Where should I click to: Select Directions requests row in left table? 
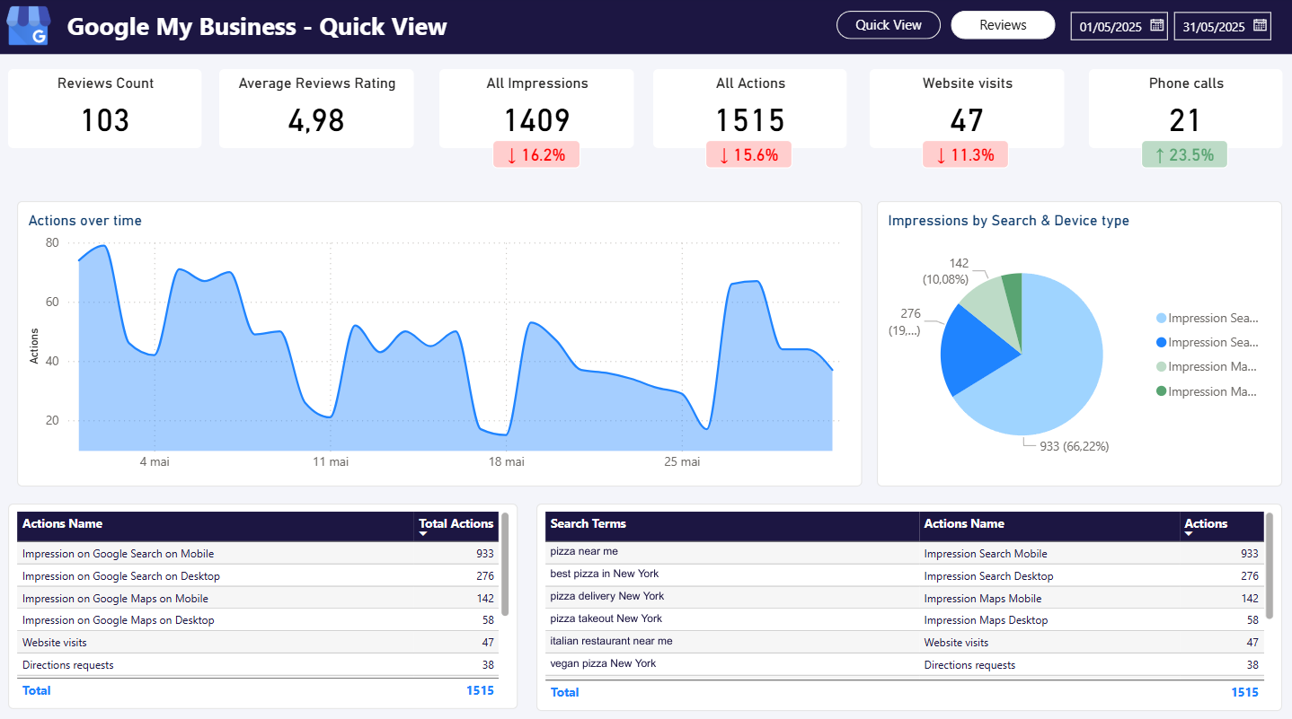click(258, 665)
